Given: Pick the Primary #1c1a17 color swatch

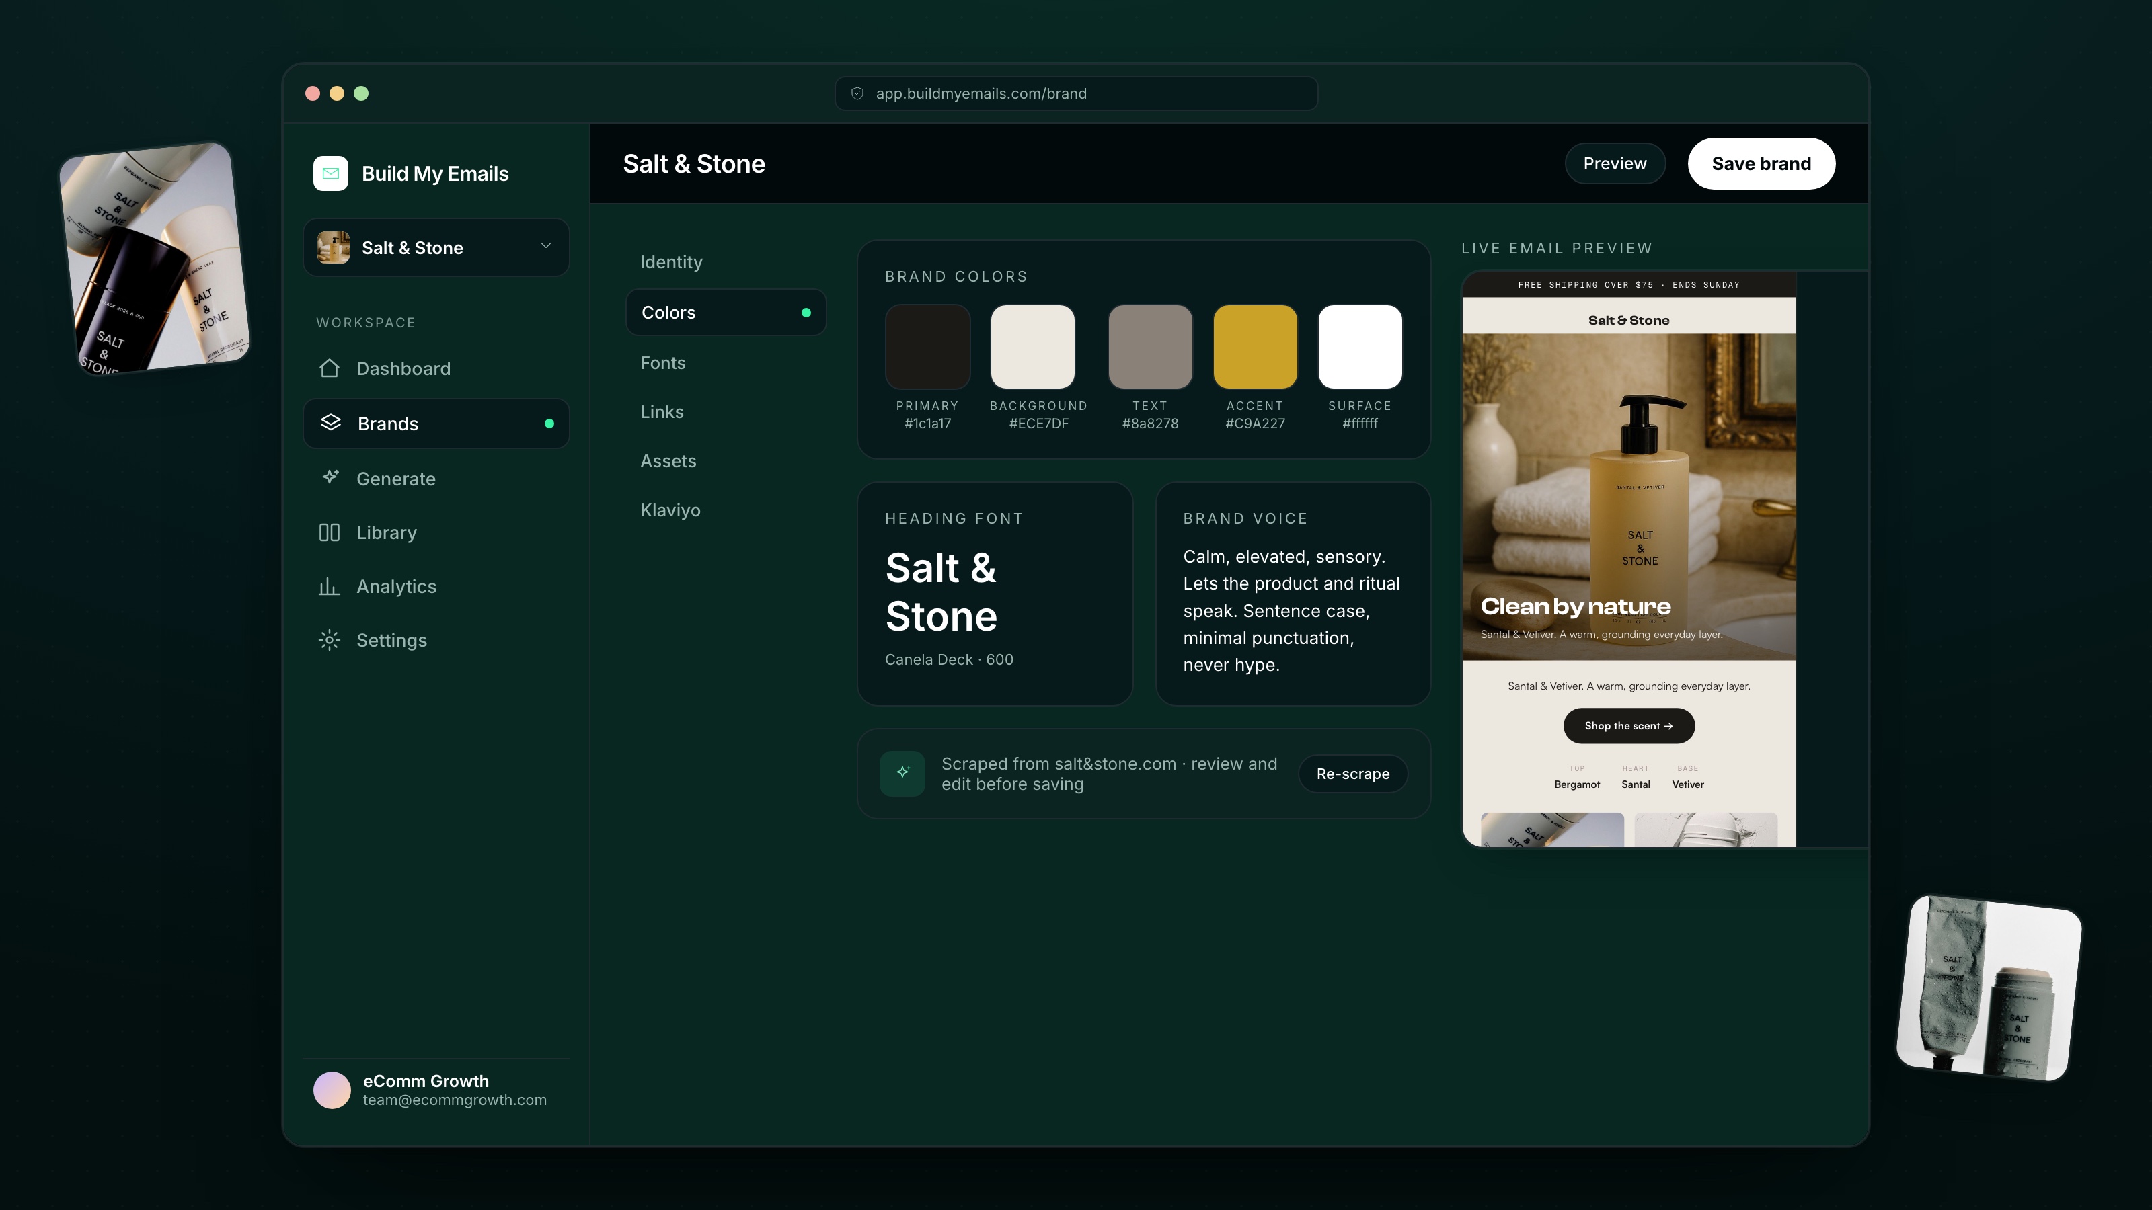Looking at the screenshot, I should (927, 347).
